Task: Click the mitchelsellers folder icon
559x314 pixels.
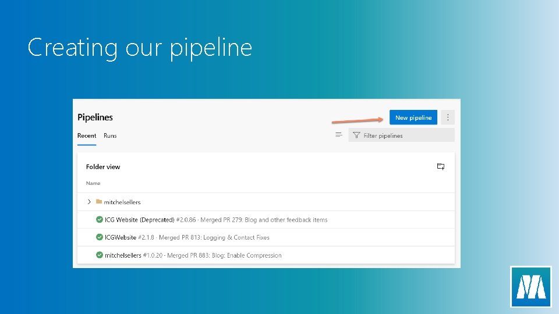Action: tap(99, 202)
